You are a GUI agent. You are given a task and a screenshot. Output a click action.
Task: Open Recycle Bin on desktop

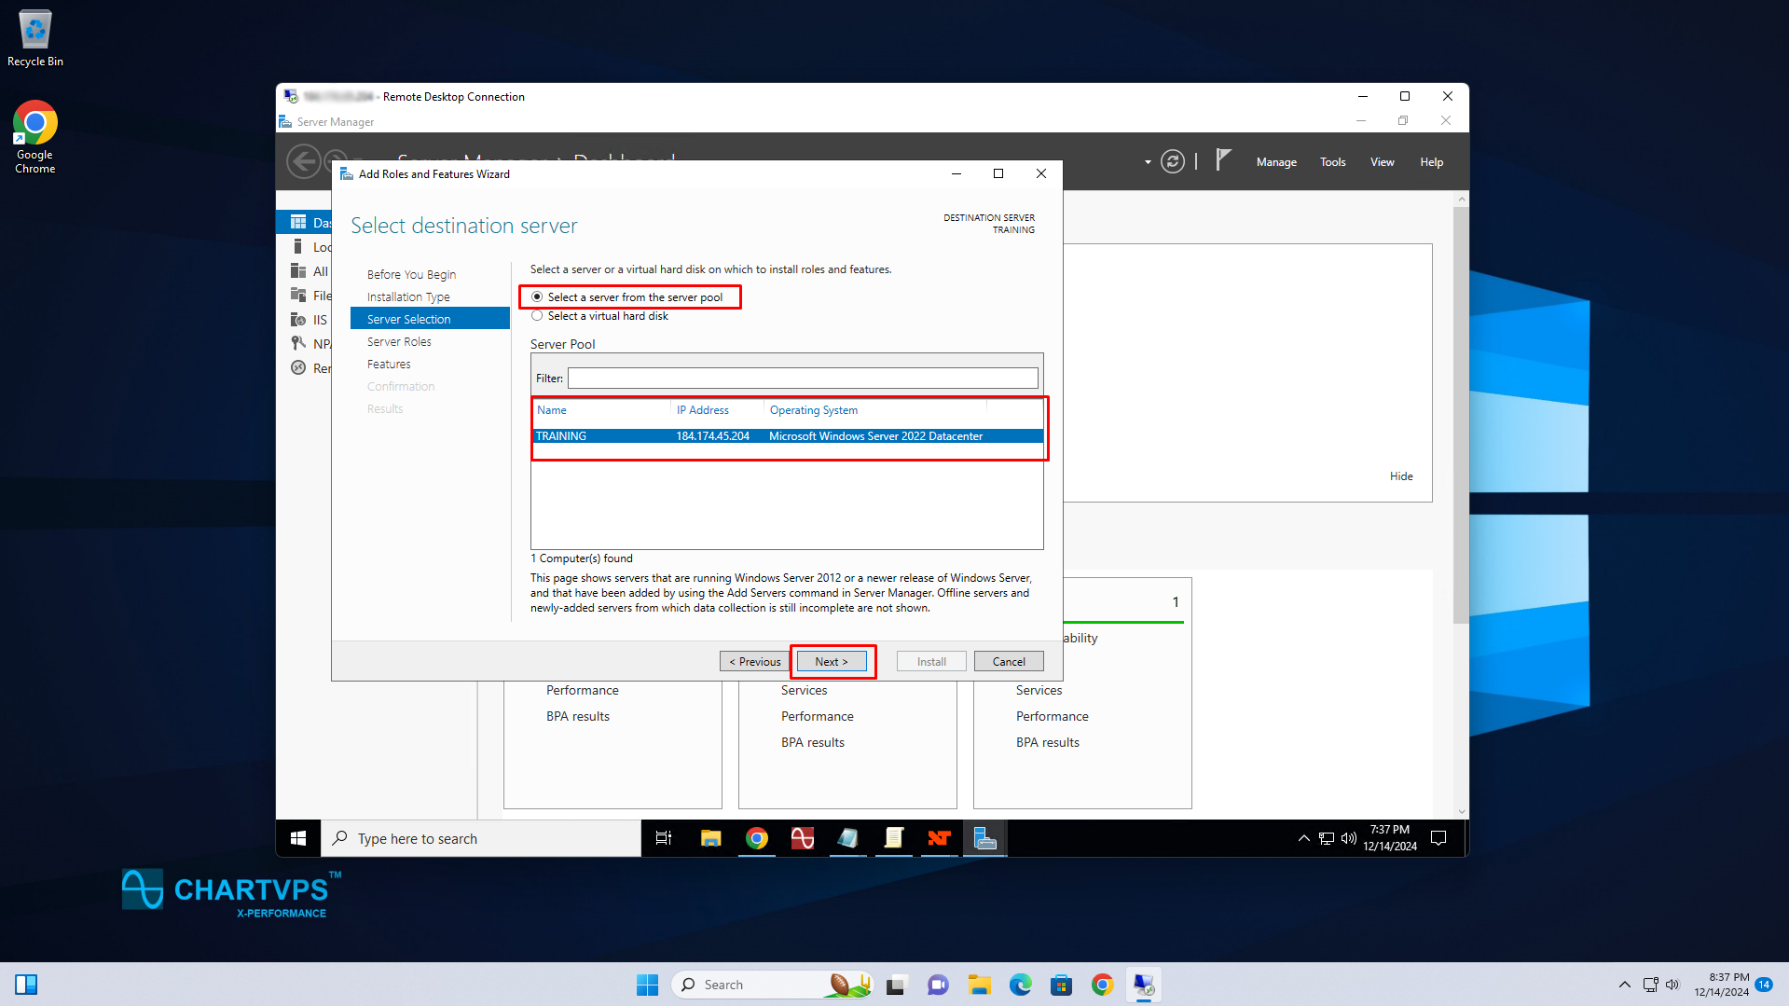(35, 38)
